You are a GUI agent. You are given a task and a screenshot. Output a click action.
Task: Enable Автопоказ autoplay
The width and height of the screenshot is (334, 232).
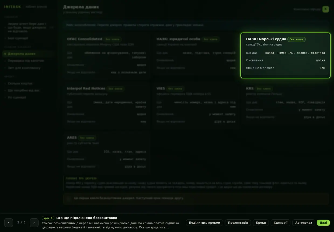pyautogui.click(x=304, y=223)
